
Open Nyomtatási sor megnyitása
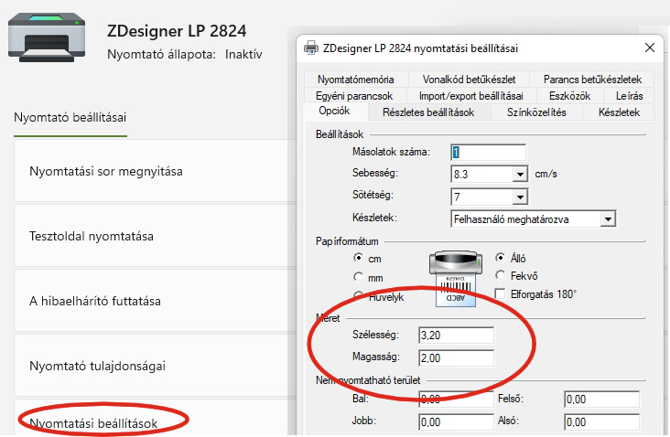coord(155,171)
